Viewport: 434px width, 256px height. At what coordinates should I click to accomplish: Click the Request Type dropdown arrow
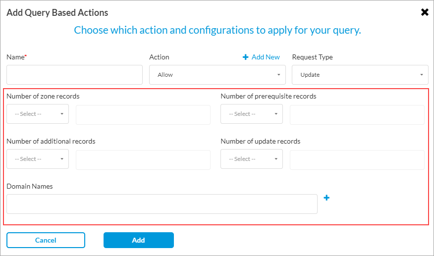[x=421, y=75]
